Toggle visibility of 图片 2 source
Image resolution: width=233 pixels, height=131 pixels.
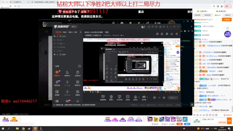click(54, 51)
